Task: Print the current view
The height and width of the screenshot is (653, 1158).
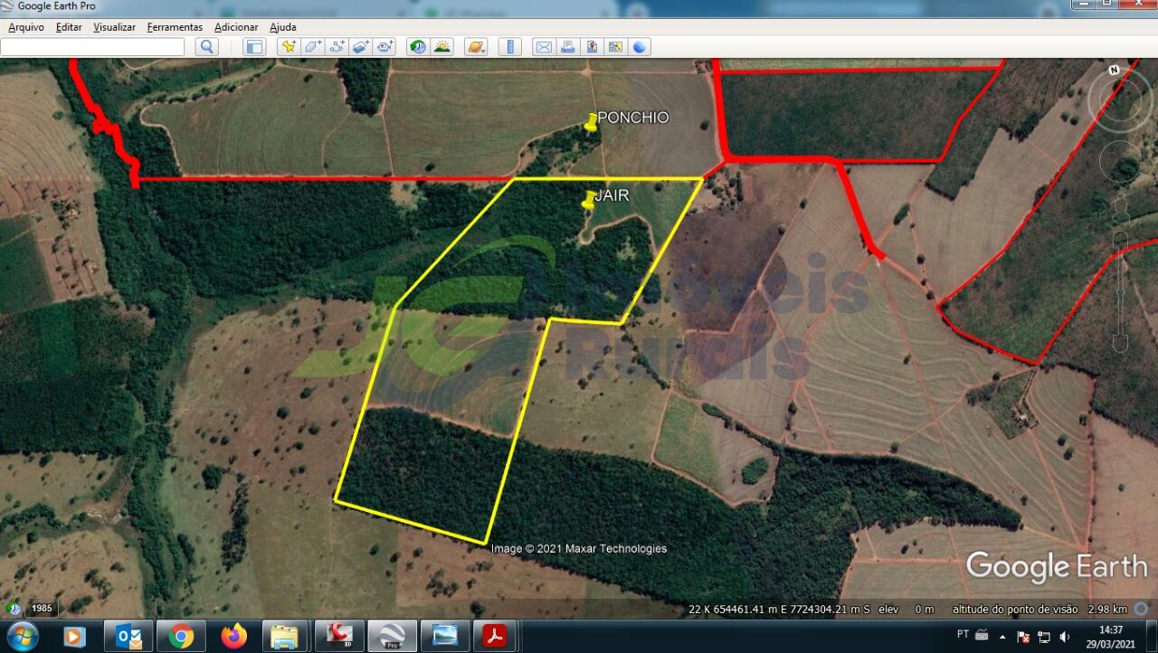Action: (567, 47)
